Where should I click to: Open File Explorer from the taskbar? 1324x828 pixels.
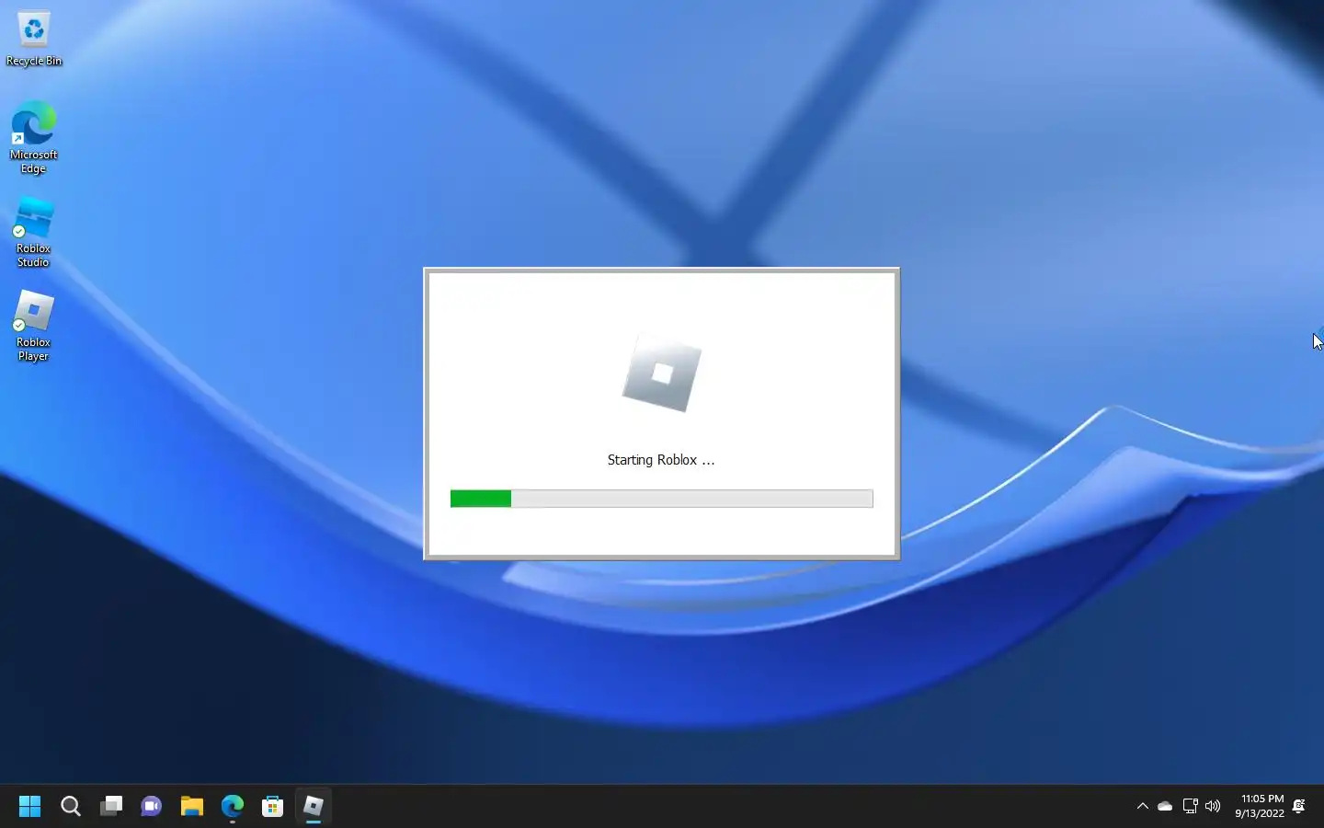[x=192, y=807]
